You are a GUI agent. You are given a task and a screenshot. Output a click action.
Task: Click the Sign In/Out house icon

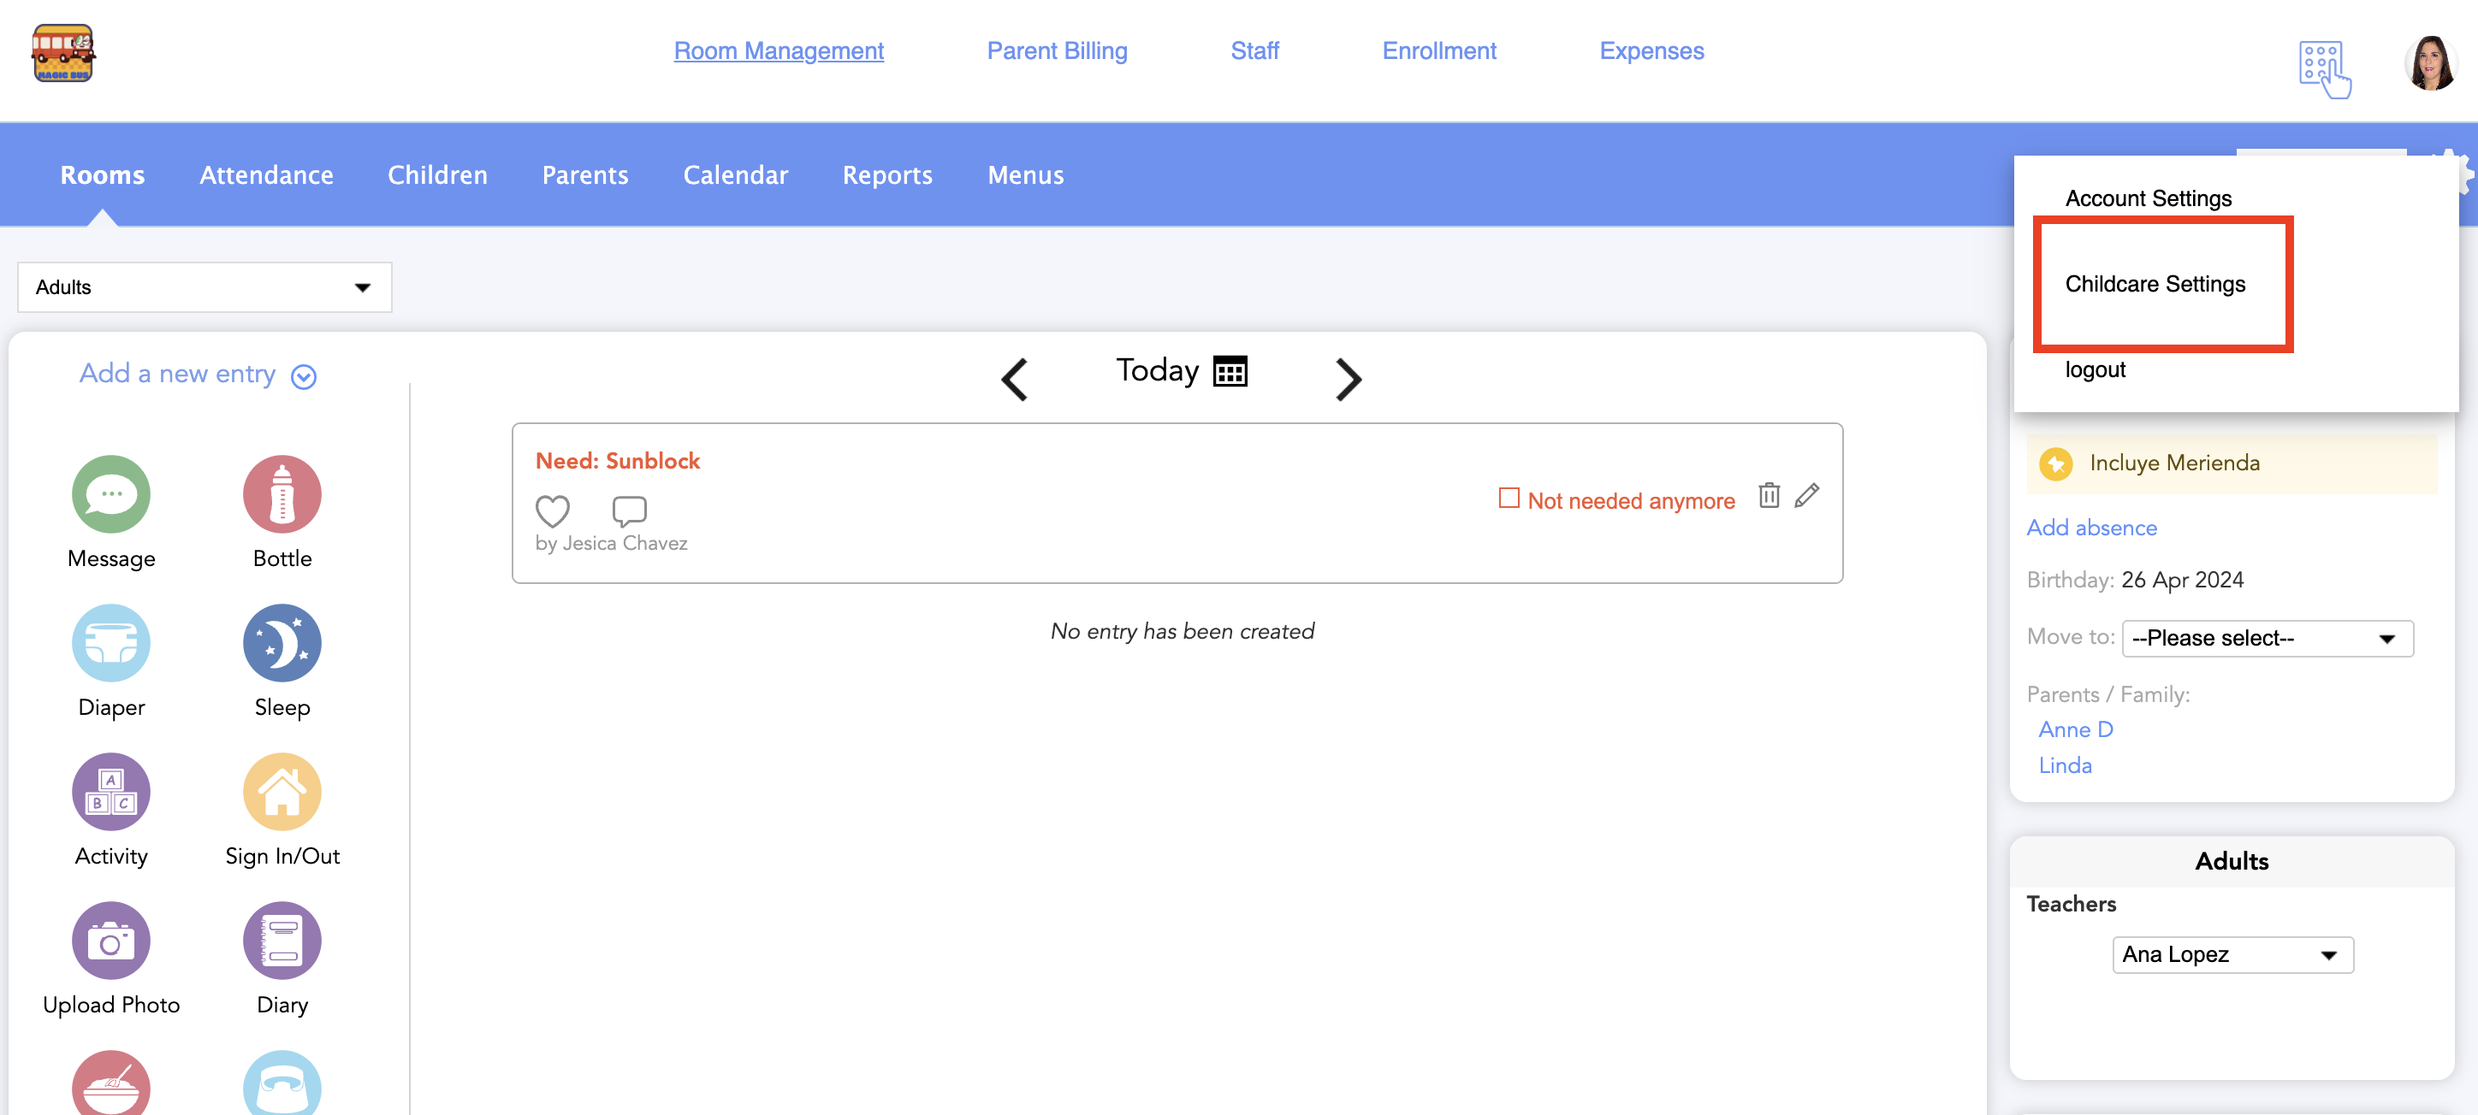pos(282,792)
